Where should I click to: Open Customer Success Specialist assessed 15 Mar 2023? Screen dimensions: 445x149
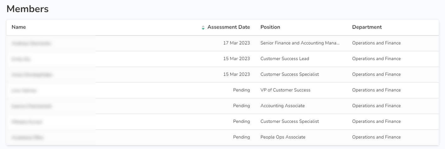(x=289, y=74)
